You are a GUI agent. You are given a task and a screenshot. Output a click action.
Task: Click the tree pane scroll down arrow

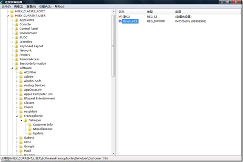(113, 154)
